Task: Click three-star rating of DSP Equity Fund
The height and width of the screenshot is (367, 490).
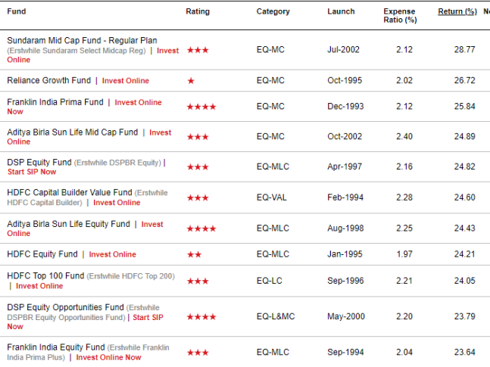Action: (x=198, y=166)
